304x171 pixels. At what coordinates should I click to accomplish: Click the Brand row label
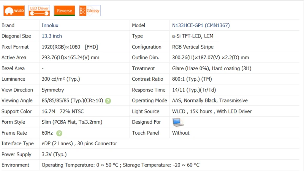click(x=8, y=25)
